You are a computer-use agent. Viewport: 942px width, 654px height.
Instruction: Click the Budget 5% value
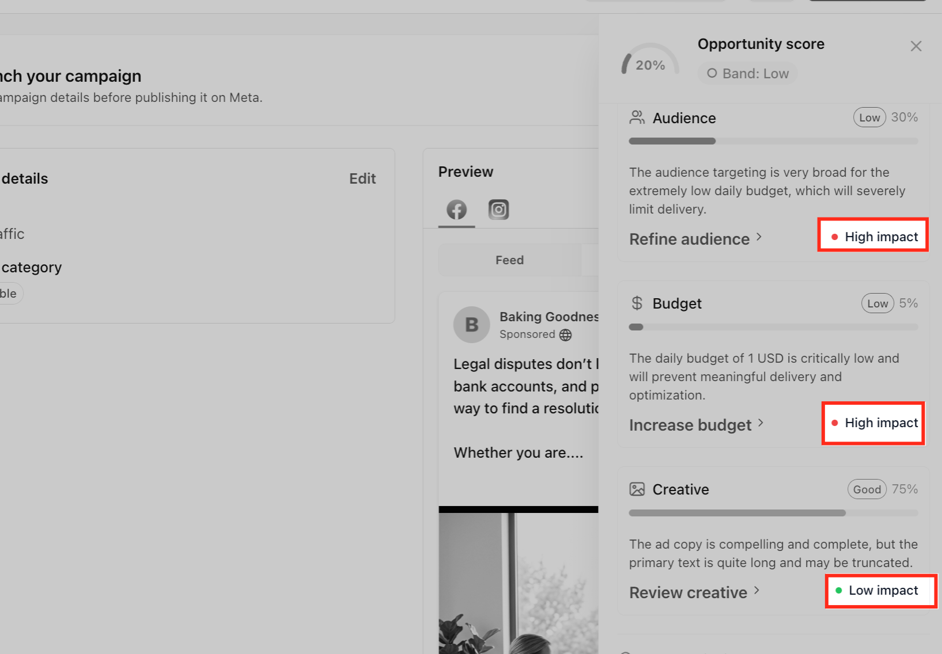pyautogui.click(x=909, y=303)
